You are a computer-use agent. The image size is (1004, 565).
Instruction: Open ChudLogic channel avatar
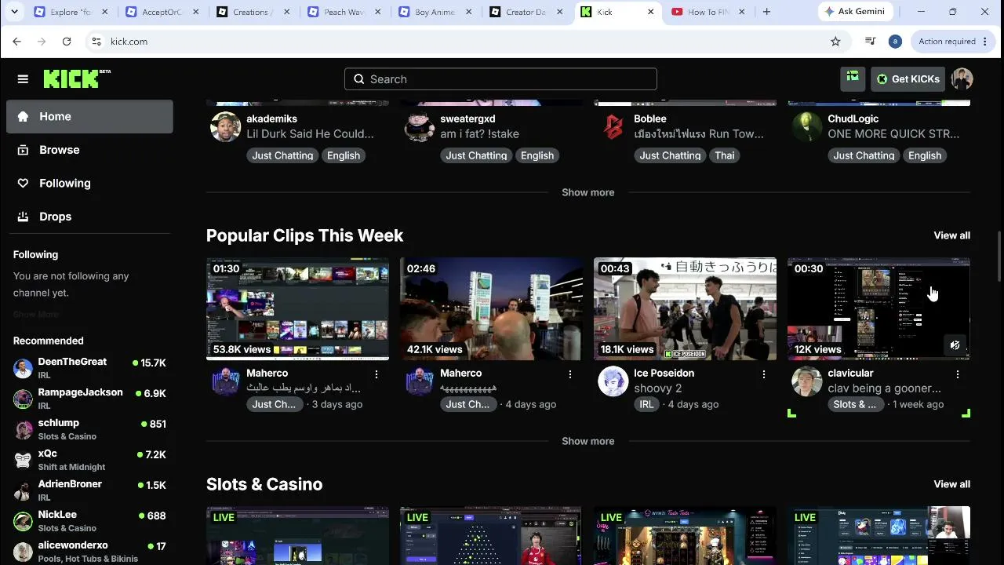coord(806,127)
